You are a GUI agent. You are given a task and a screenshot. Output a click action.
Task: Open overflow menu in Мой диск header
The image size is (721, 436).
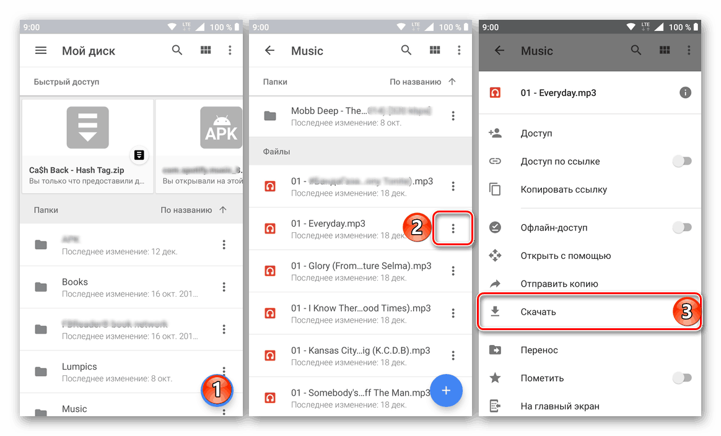(x=230, y=50)
